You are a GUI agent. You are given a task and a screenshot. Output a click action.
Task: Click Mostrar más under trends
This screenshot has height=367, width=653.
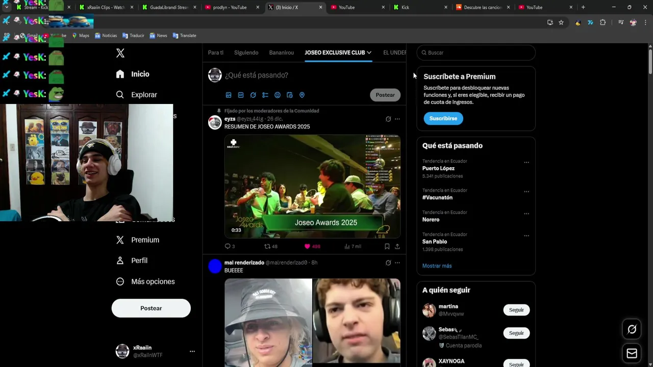pos(437,266)
